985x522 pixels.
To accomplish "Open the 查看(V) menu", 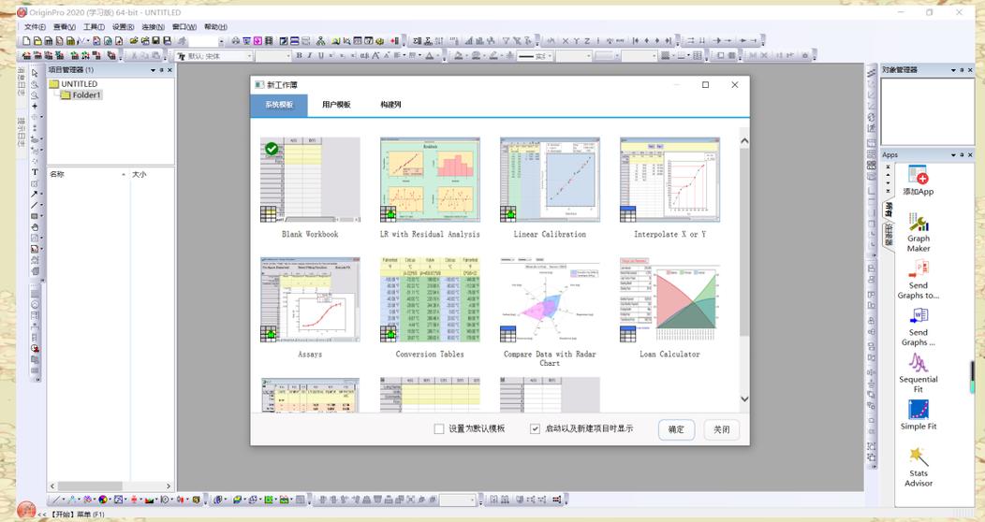I will (64, 27).
